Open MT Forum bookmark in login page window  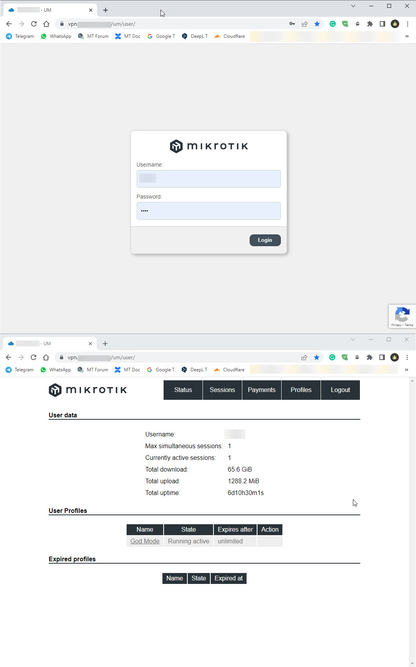(x=93, y=36)
